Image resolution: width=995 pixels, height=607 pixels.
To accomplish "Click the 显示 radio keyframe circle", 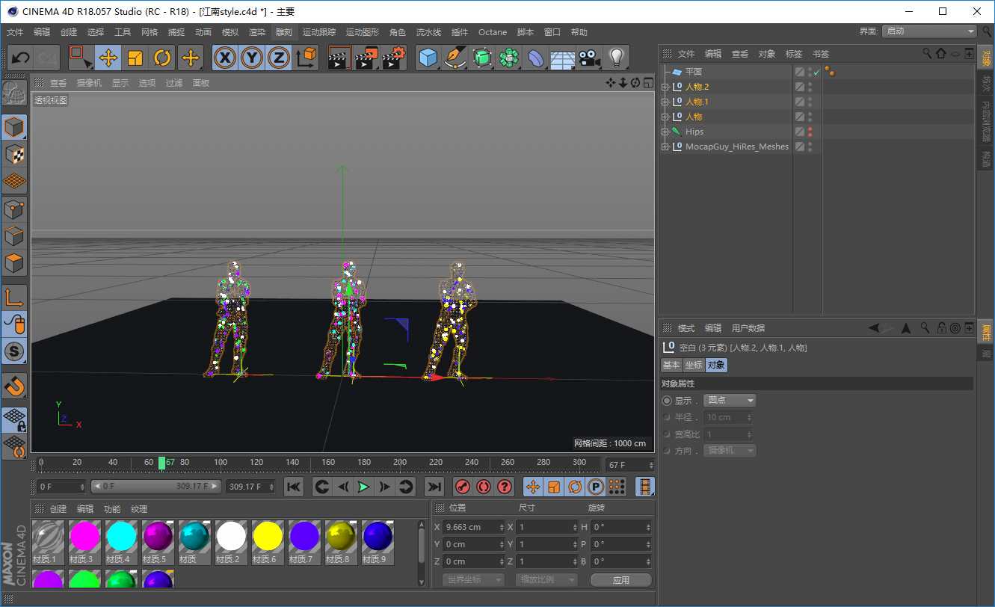I will tap(667, 401).
